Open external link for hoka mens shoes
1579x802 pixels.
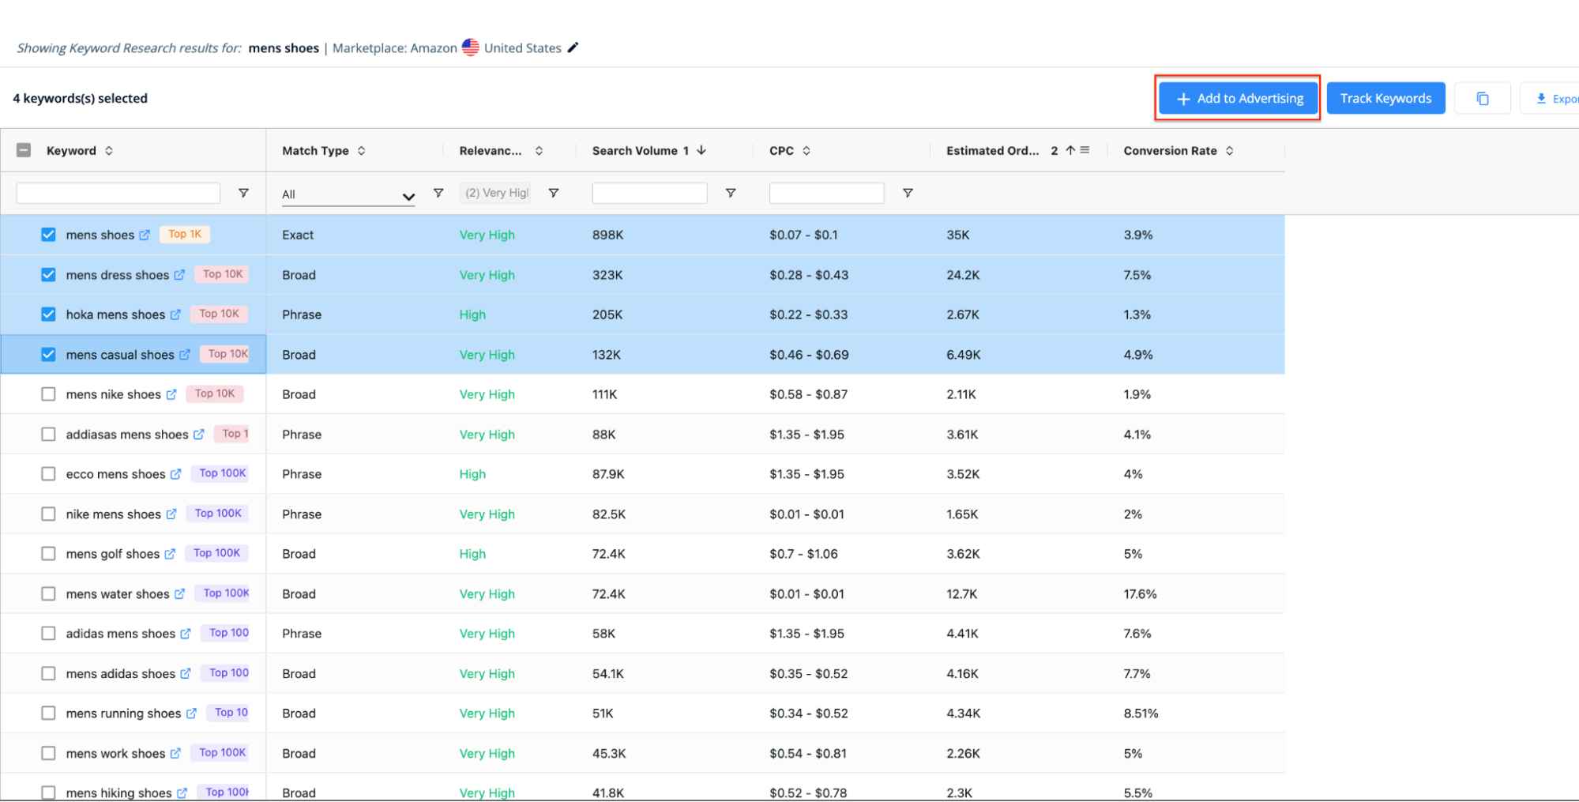(175, 314)
